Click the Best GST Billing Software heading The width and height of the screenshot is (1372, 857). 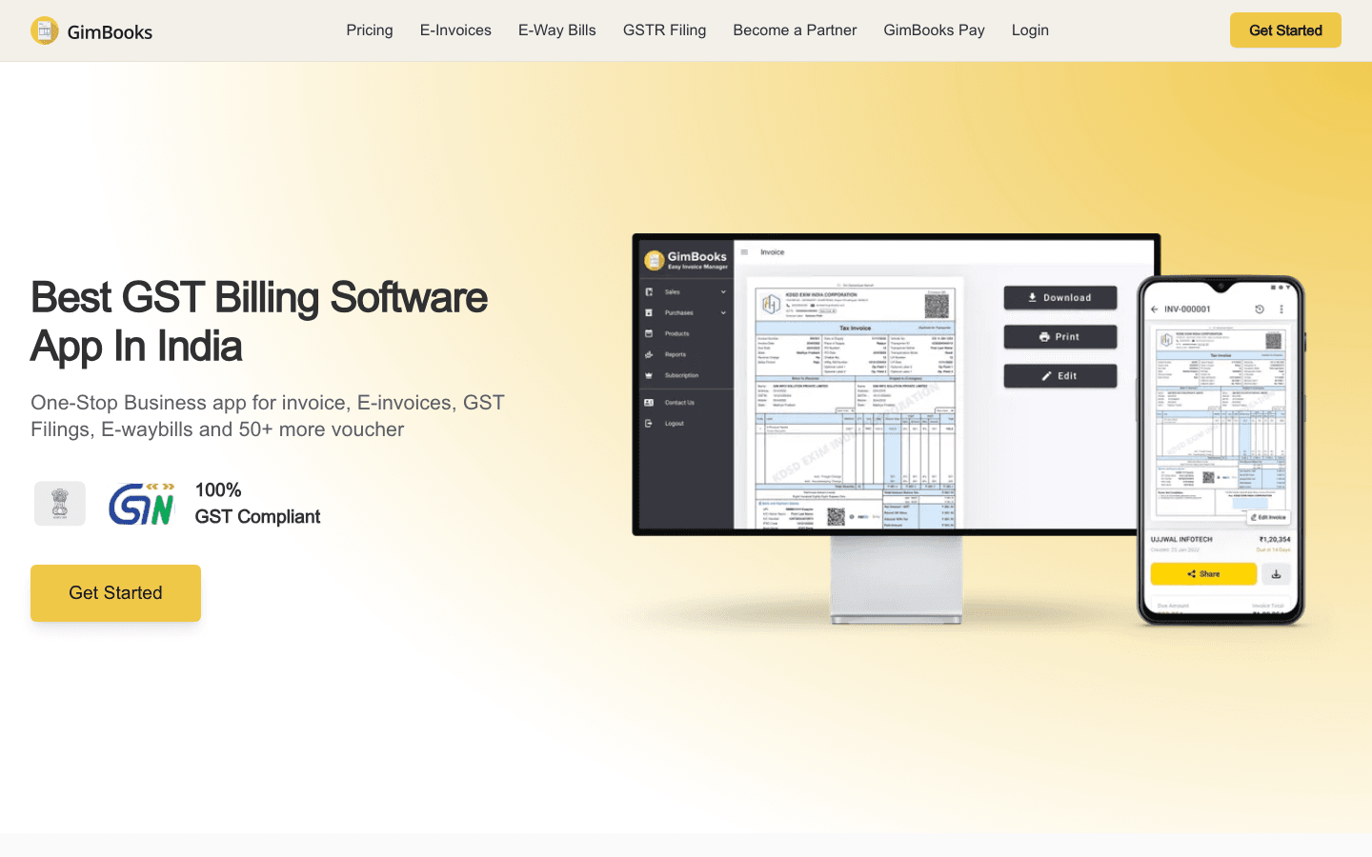pos(259,322)
